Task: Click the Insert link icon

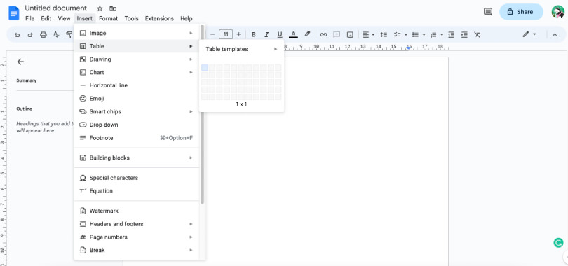Action: pos(323,35)
